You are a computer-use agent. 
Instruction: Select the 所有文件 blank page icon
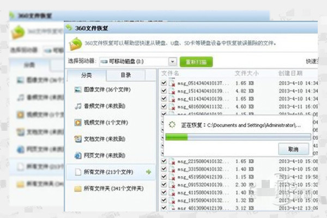click(x=78, y=172)
